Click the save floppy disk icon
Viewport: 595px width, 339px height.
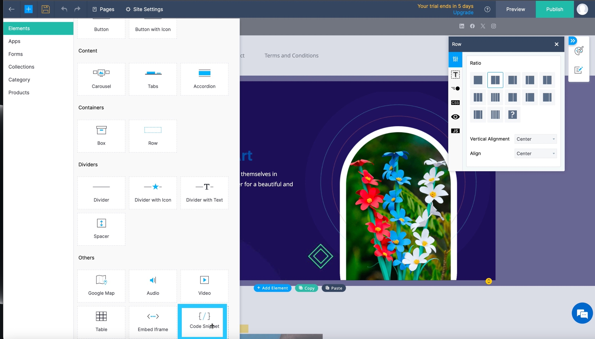pyautogui.click(x=45, y=9)
